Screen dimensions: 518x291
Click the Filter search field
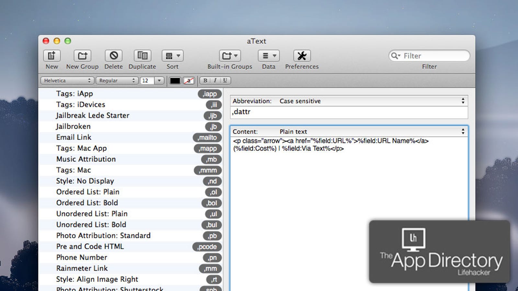(x=429, y=56)
